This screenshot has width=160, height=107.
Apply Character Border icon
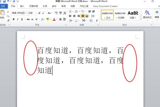click(65, 13)
